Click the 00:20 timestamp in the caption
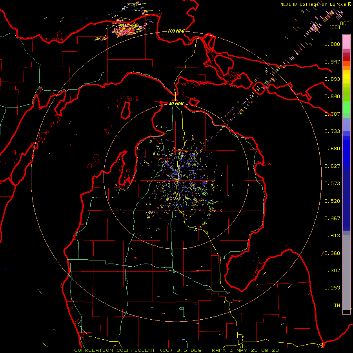The width and height of the screenshot is (353, 353). [x=271, y=350]
